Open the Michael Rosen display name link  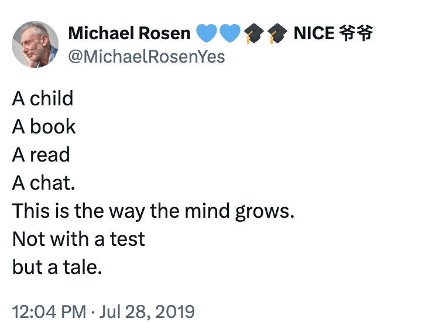pyautogui.click(x=129, y=33)
